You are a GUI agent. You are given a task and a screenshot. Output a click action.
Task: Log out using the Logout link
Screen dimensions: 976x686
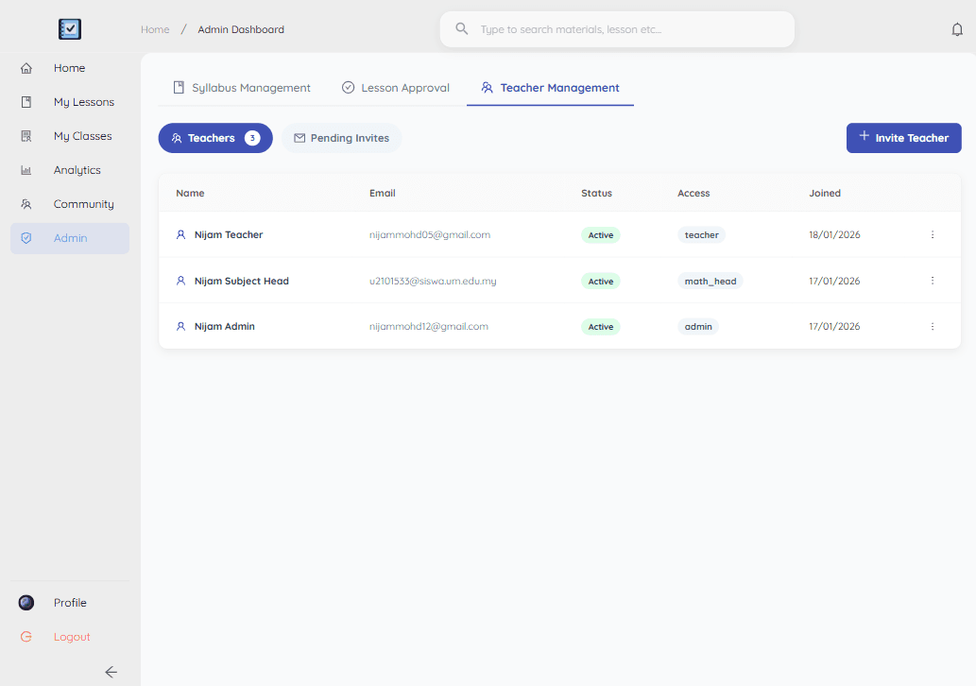click(x=70, y=637)
